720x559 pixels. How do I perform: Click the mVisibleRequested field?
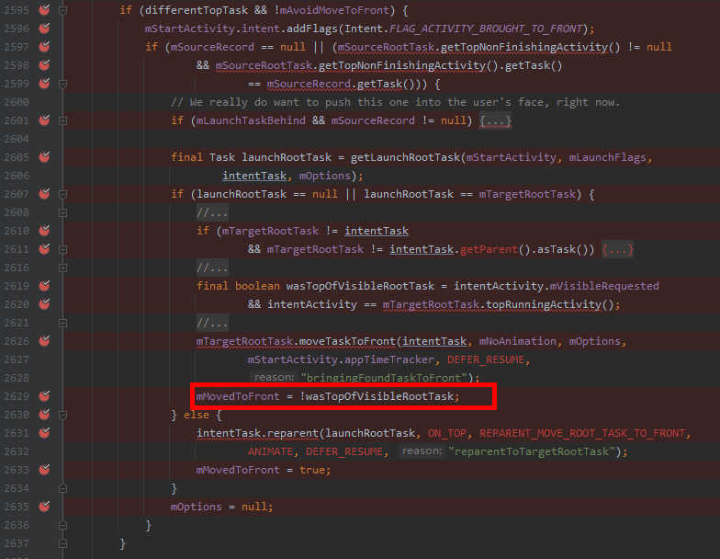[604, 286]
